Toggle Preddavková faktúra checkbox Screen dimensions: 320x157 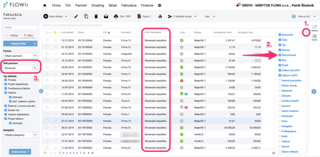[x=6, y=88]
